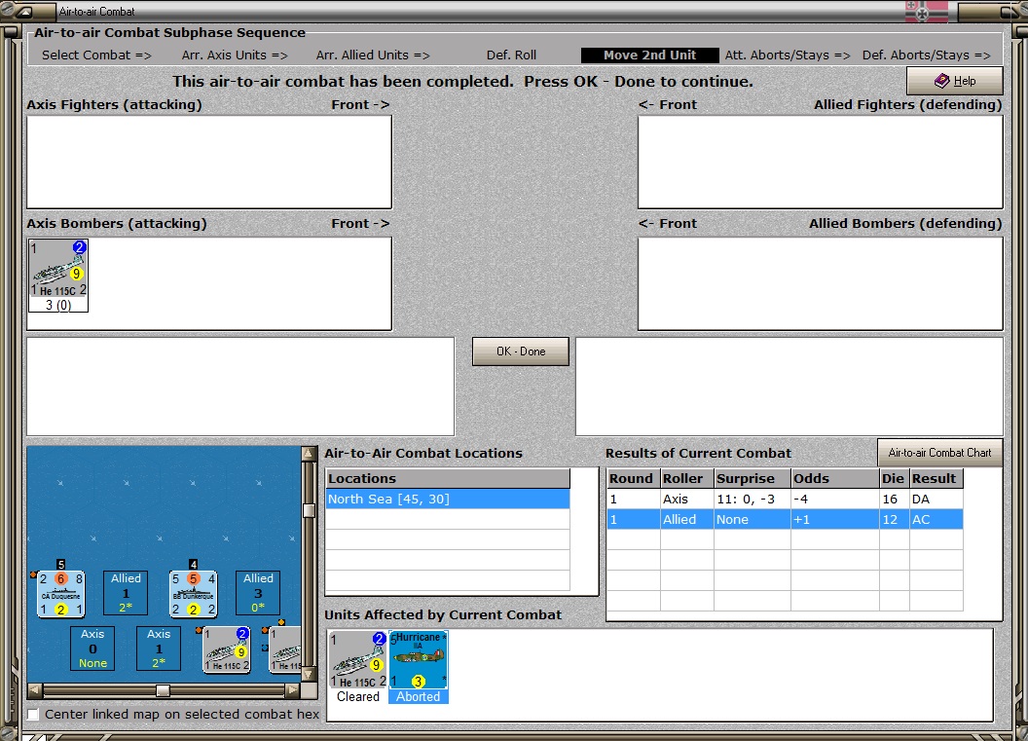
Task: Select the He 115C unit in Axis Bombers box
Action: (x=58, y=276)
